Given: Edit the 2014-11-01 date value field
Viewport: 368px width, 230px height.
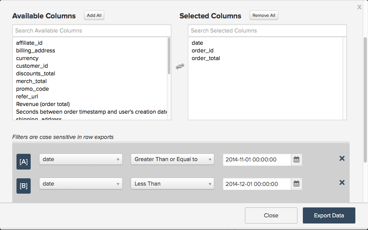Looking at the screenshot, I should 257,160.
